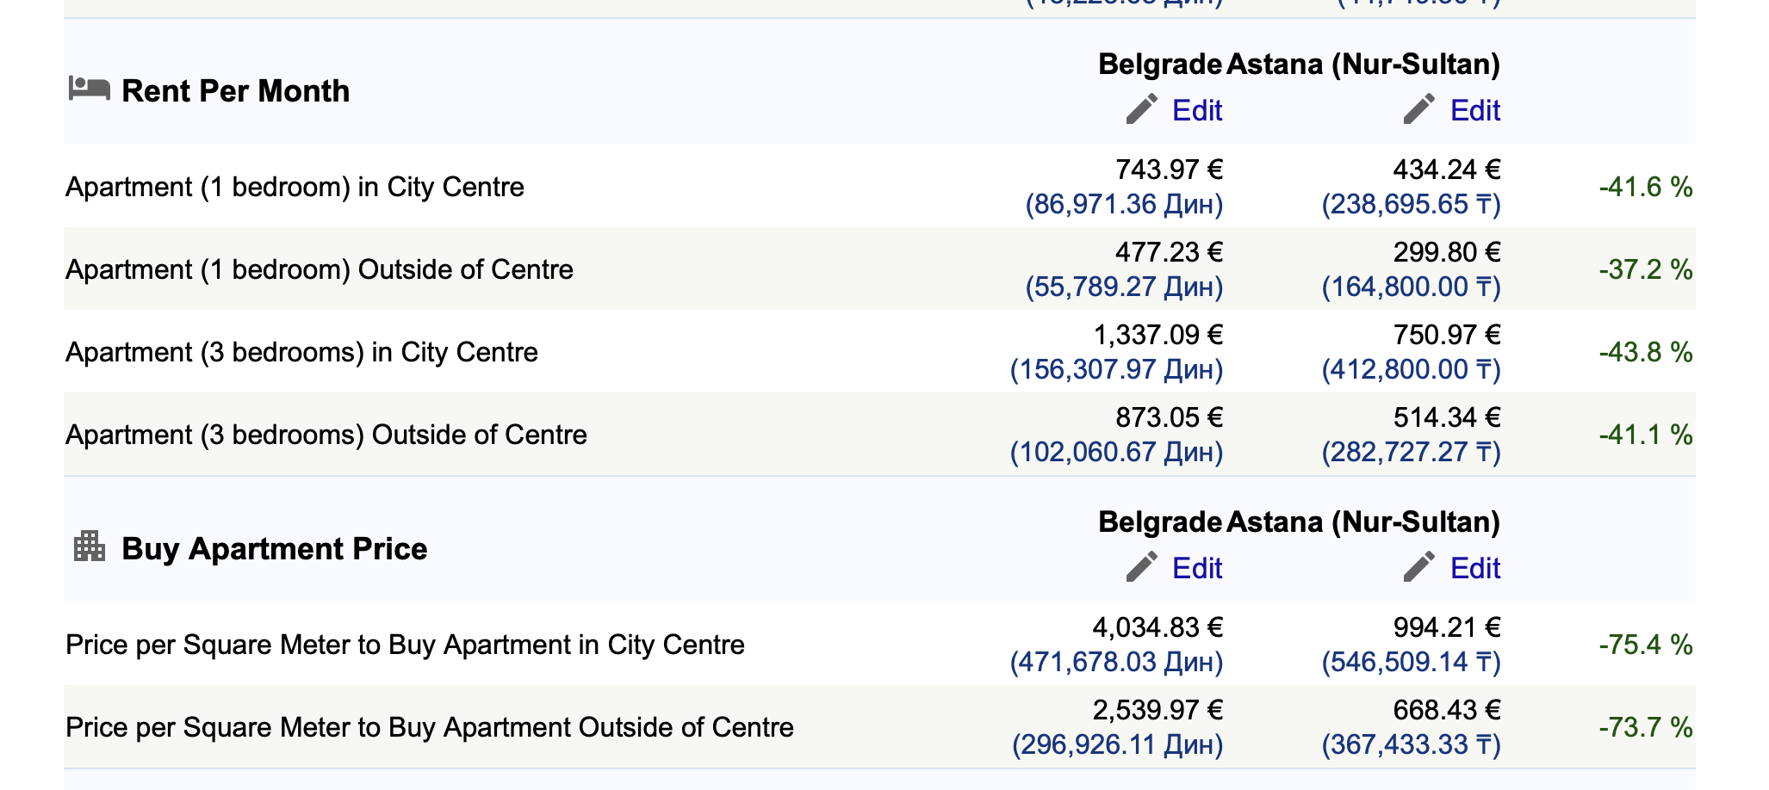
Task: Open the Belgrade Edit link under Buy Apartment Price
Action: [x=1197, y=568]
